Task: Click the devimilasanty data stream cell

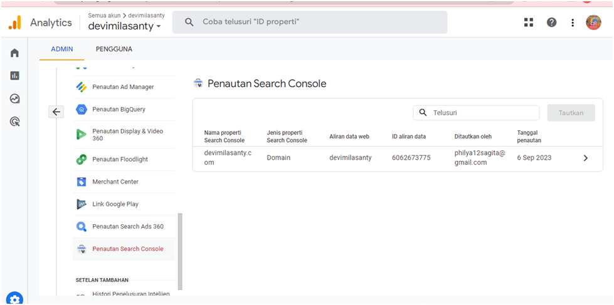Action: point(351,158)
